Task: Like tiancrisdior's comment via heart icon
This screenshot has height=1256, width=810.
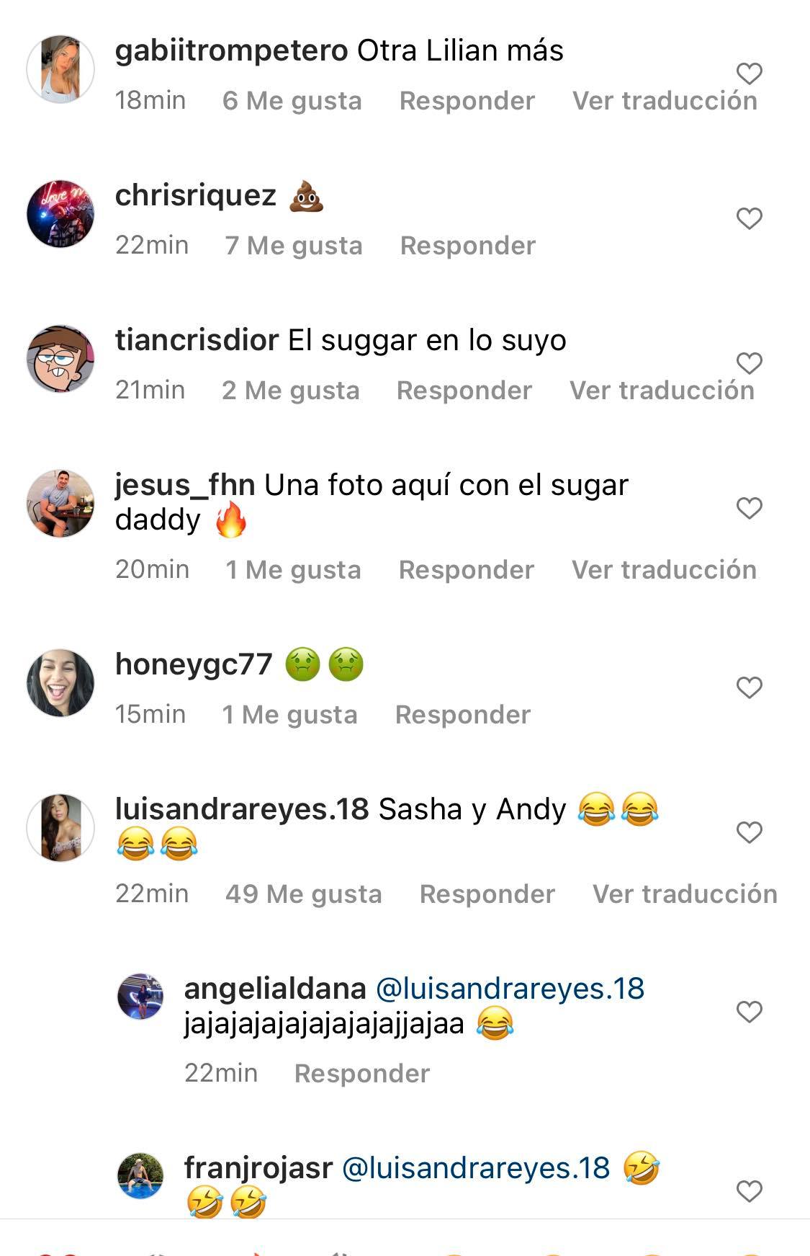Action: point(750,363)
